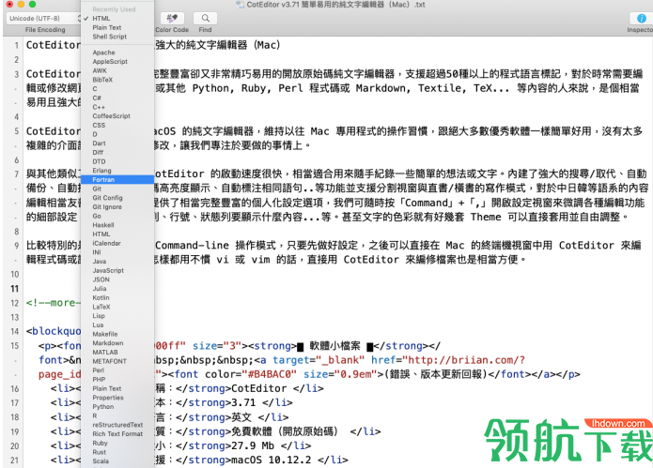Select iCalendar syntax style
Viewport: 653px width, 468px height.
[106, 243]
